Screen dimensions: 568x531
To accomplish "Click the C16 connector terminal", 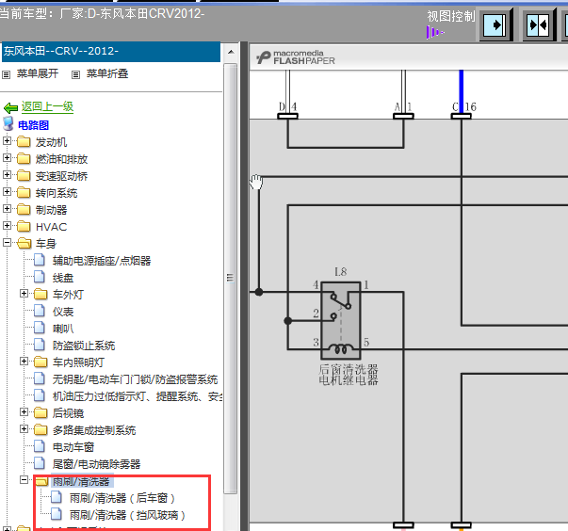I will click(x=462, y=116).
